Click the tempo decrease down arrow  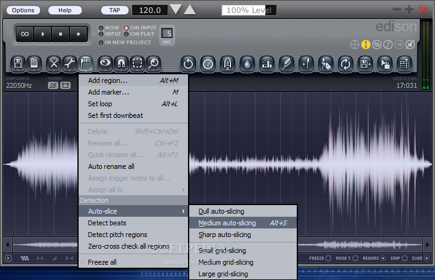[x=176, y=9]
